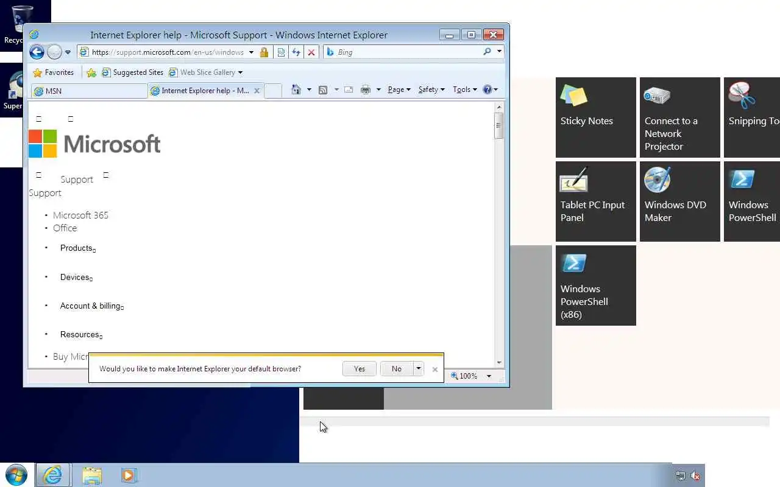The width and height of the screenshot is (780, 487).
Task: Open the Windows DVD Maker tile
Action: point(680,201)
